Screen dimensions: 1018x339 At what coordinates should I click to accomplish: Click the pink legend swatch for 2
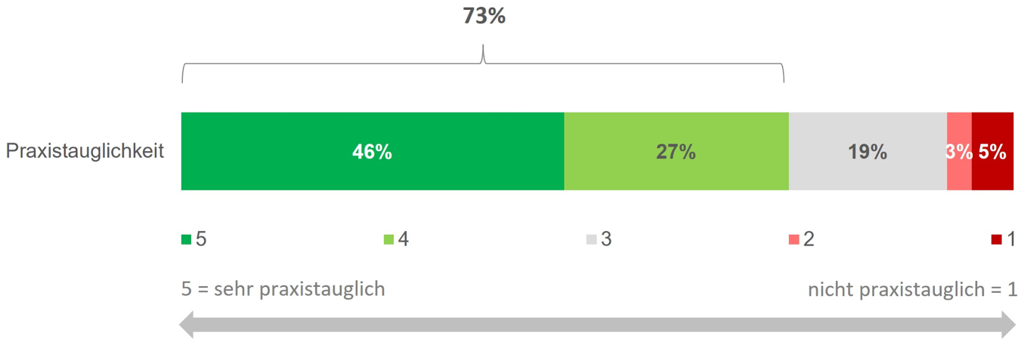point(794,240)
